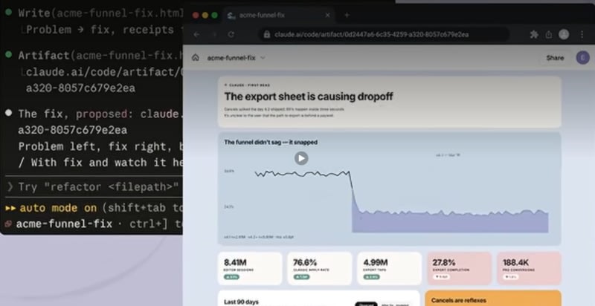595x306 pixels.
Task: Click the purple filled area of the chart
Action: coord(450,224)
